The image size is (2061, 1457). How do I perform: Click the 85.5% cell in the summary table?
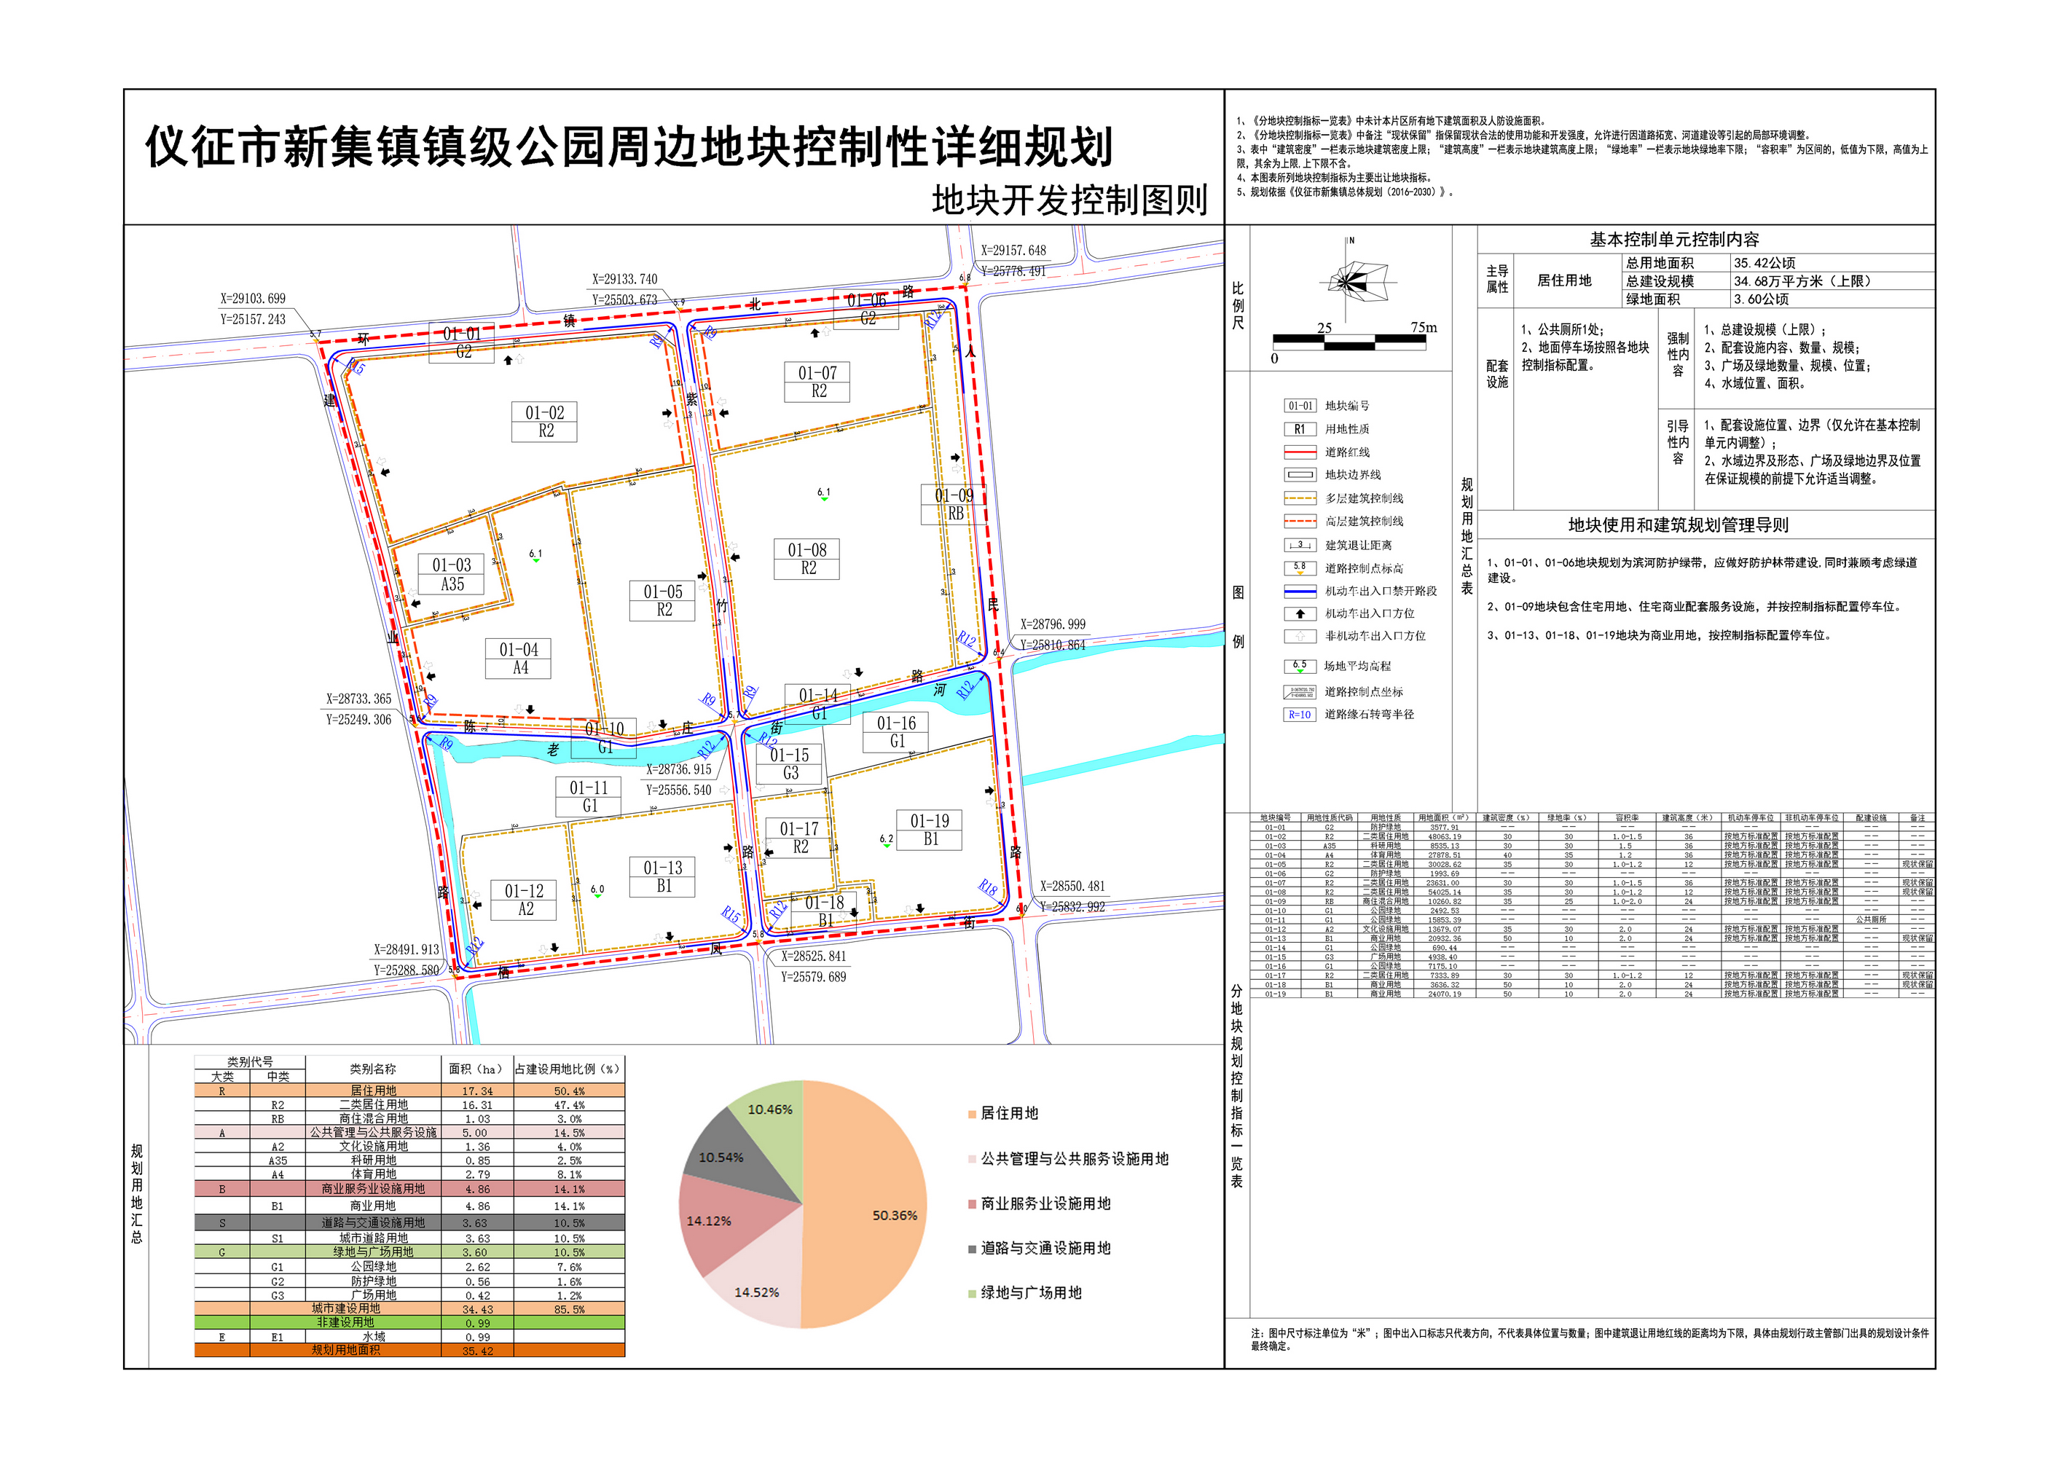pos(568,1309)
